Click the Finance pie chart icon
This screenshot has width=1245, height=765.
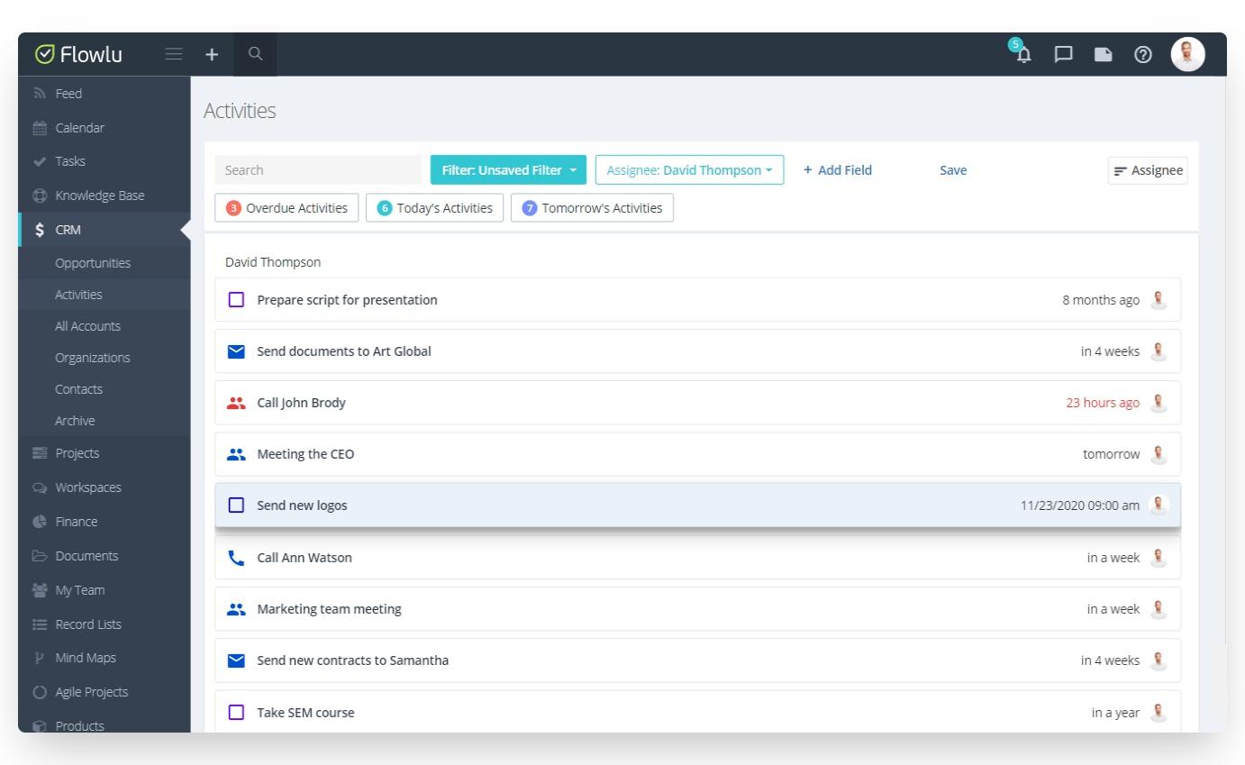point(40,522)
